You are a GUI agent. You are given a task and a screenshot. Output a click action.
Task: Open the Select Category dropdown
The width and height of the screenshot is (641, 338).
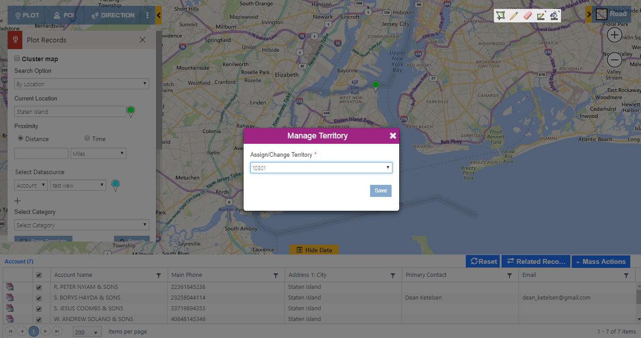tap(82, 225)
